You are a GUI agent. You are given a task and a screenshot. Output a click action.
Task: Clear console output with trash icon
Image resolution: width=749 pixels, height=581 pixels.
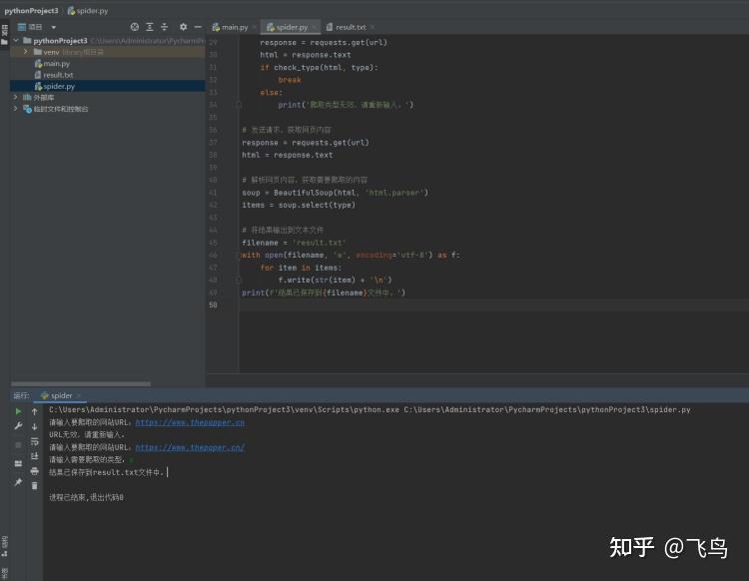point(34,485)
